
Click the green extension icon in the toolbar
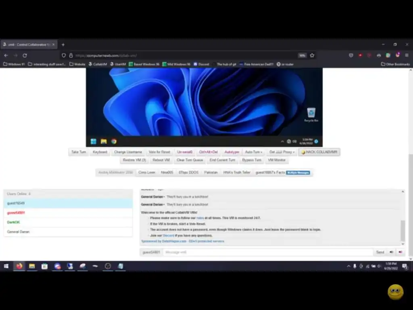point(388,55)
